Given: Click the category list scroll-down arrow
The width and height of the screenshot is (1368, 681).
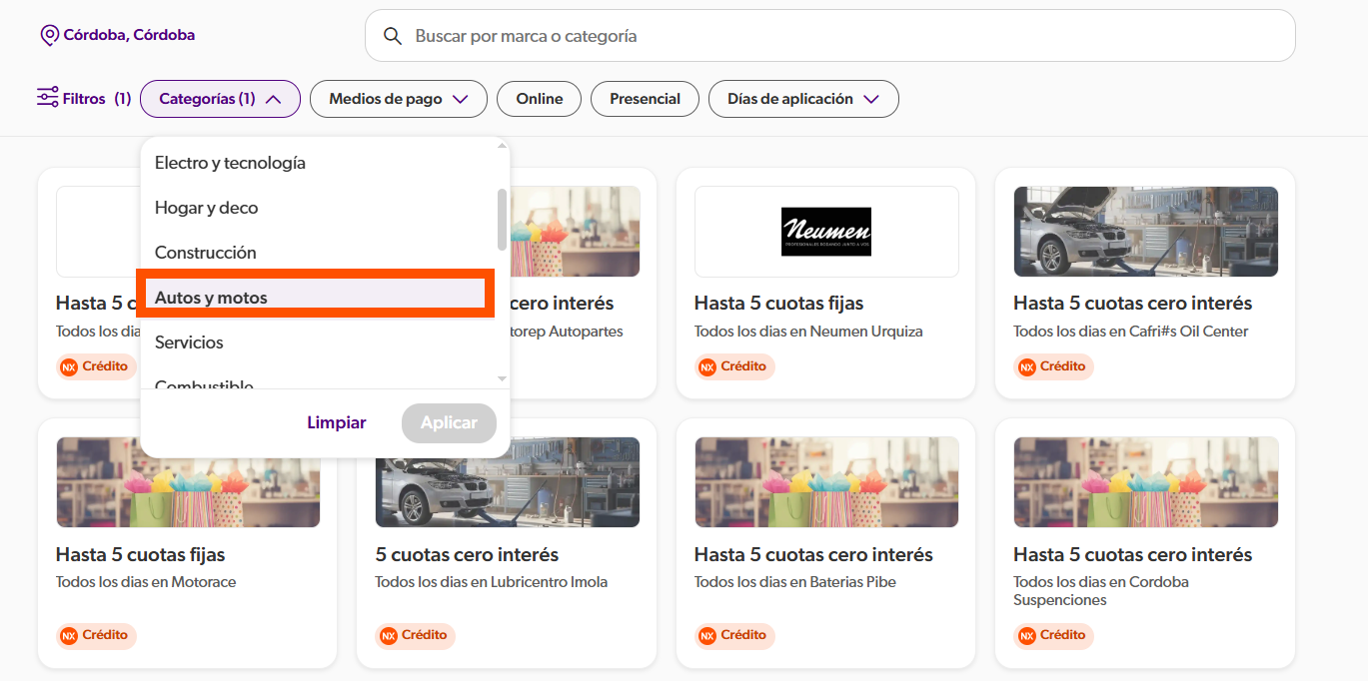Looking at the screenshot, I should [503, 379].
